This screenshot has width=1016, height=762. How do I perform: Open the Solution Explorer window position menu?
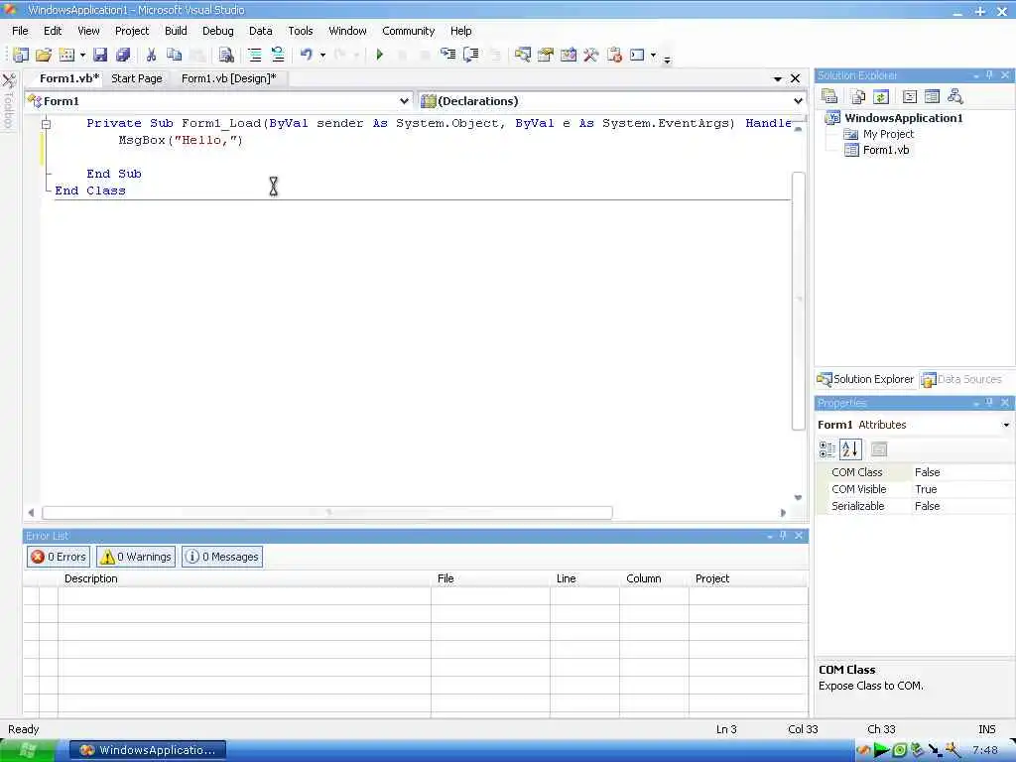(976, 75)
